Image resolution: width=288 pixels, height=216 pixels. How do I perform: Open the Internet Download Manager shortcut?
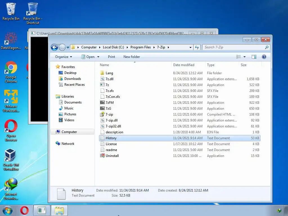pos(11,189)
